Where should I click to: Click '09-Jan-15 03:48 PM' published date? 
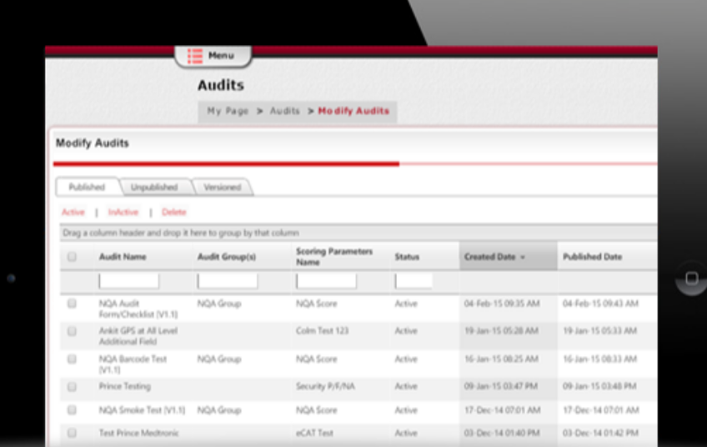(599, 387)
